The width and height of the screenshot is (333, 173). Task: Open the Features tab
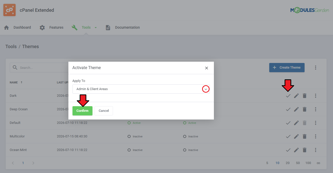pyautogui.click(x=56, y=27)
